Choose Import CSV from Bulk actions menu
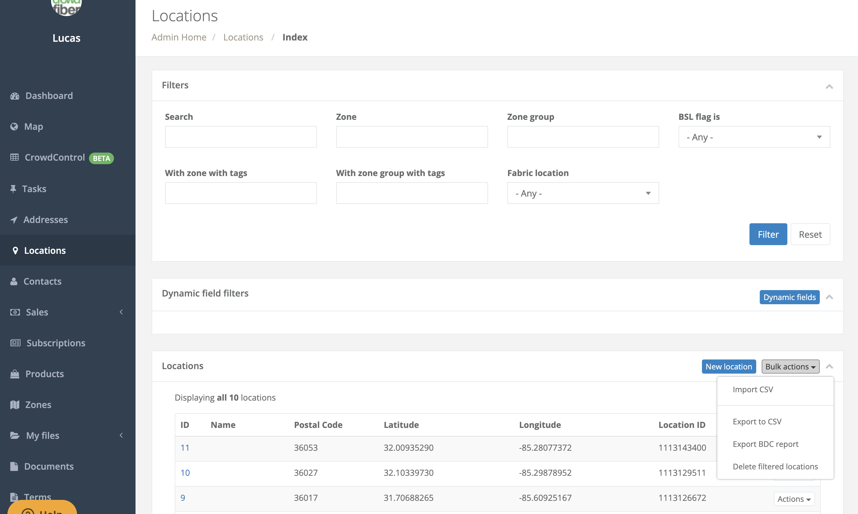The width and height of the screenshot is (858, 514). [752, 389]
